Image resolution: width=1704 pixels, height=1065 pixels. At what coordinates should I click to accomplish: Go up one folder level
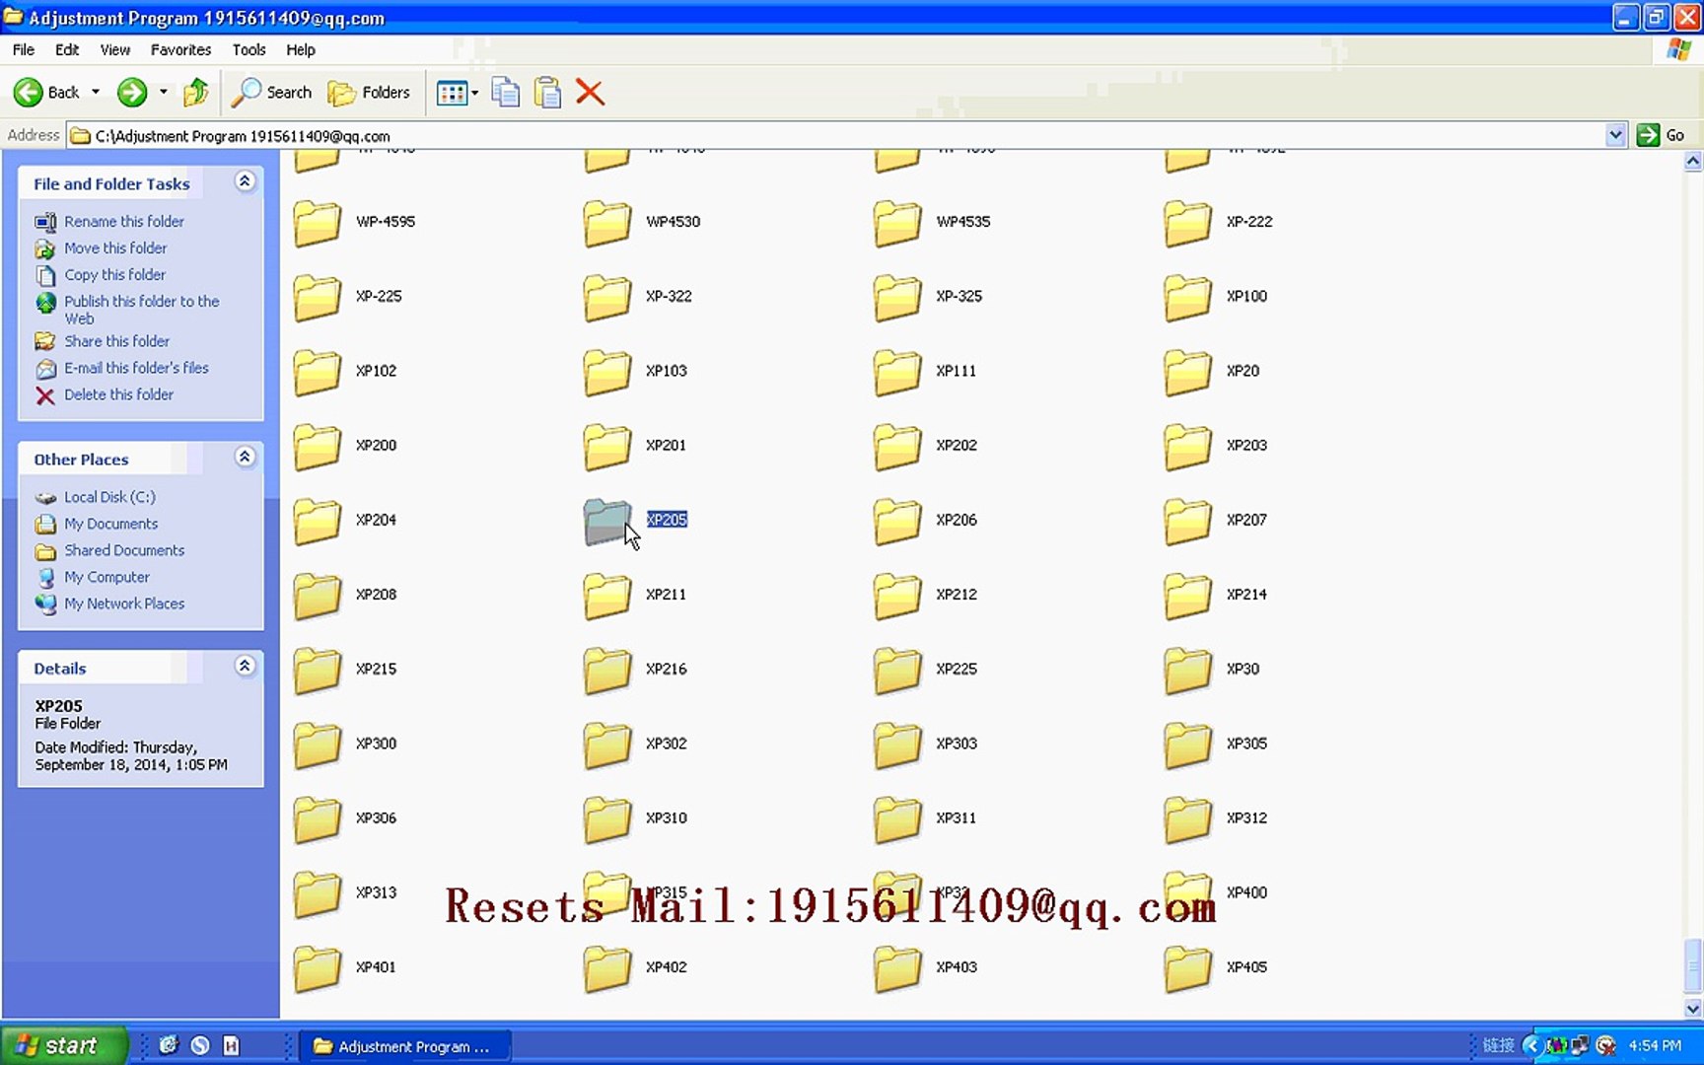point(195,93)
